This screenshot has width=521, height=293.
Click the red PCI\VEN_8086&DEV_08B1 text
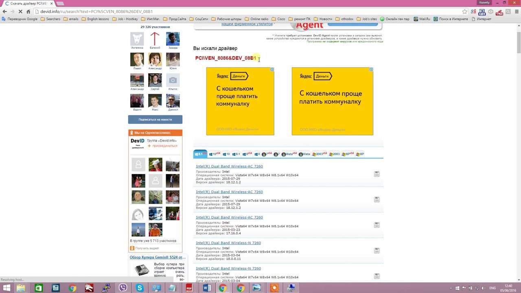pyautogui.click(x=226, y=58)
